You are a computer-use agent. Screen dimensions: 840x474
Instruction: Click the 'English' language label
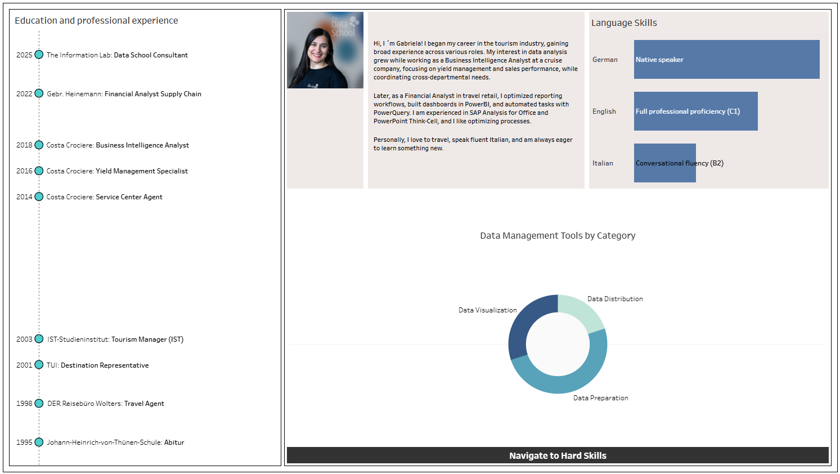[604, 111]
